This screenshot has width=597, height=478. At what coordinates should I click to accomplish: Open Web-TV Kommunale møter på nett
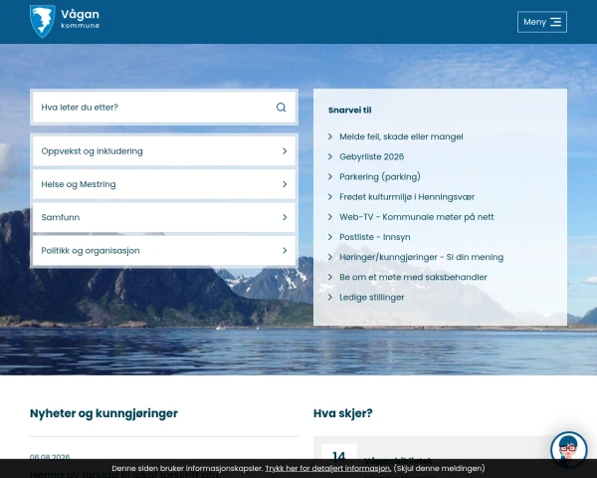pyautogui.click(x=417, y=217)
